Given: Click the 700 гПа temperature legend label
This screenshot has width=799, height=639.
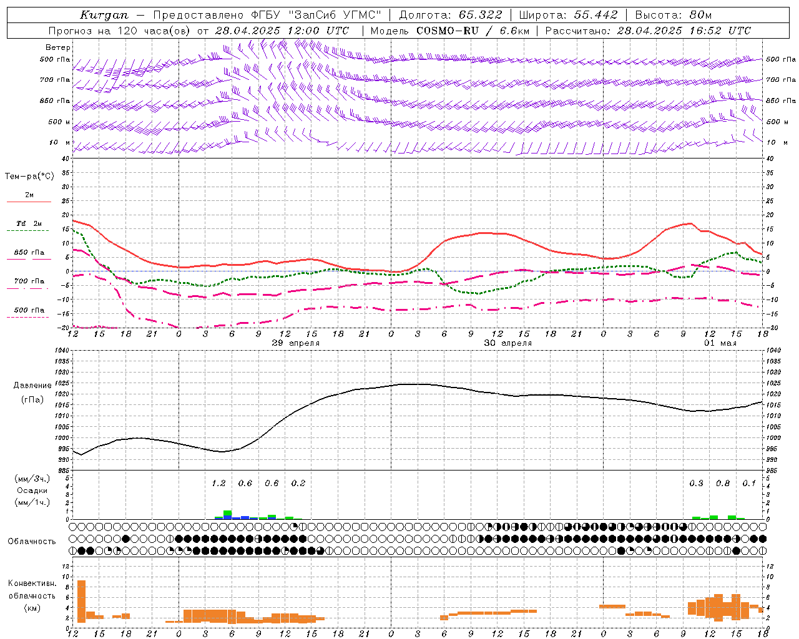Looking at the screenshot, I should (x=29, y=281).
